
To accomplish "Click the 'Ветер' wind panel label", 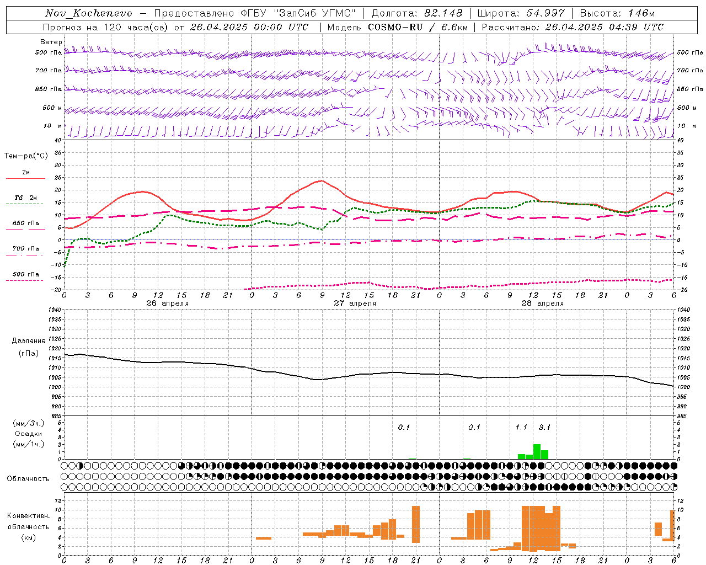I will point(51,42).
